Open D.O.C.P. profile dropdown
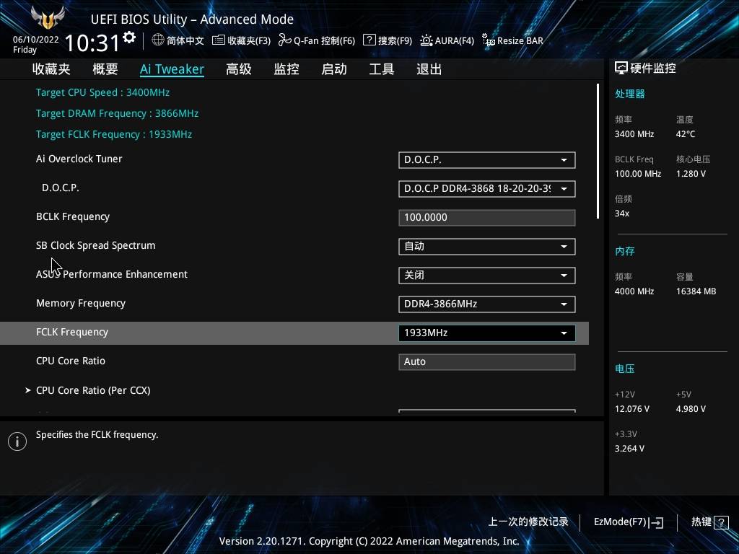Screen dimensions: 739x554 point(487,188)
